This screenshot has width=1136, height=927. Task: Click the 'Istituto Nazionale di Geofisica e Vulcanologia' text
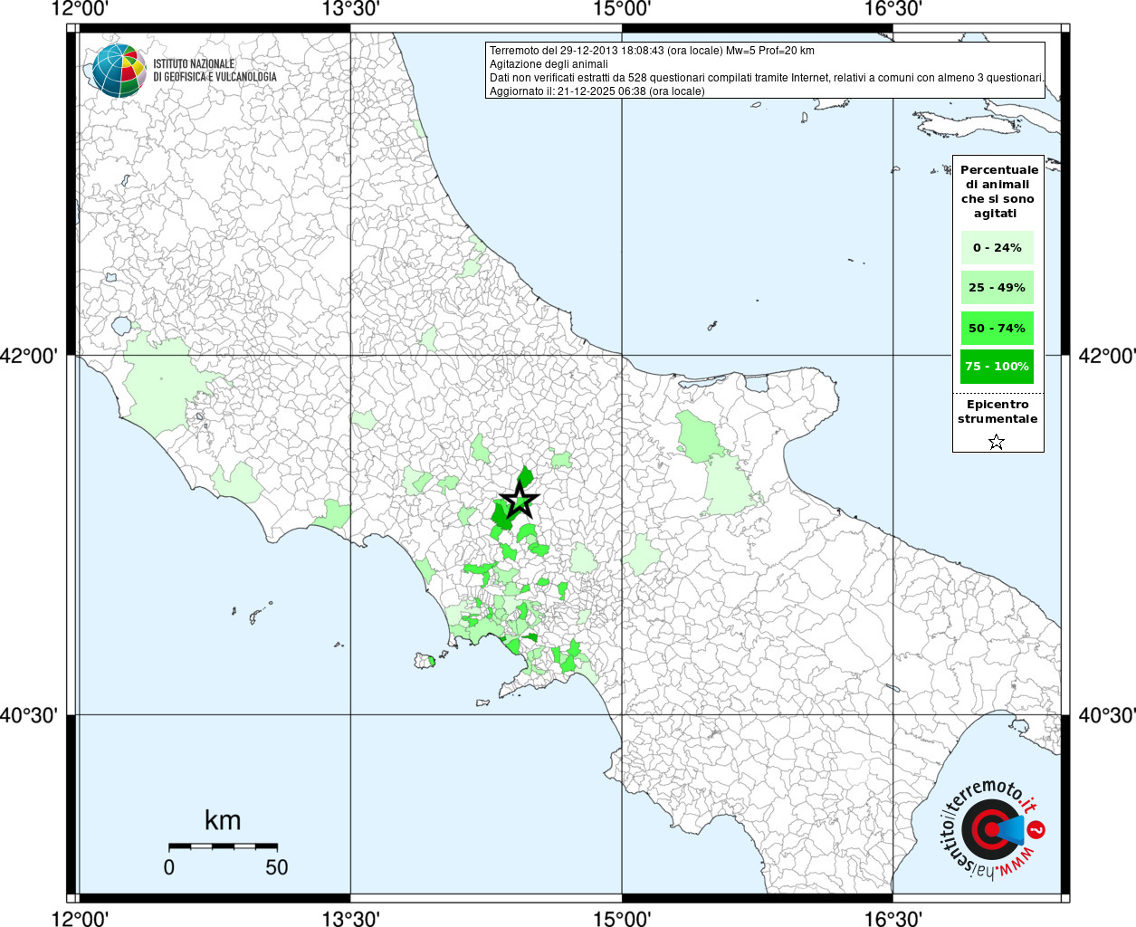[215, 71]
